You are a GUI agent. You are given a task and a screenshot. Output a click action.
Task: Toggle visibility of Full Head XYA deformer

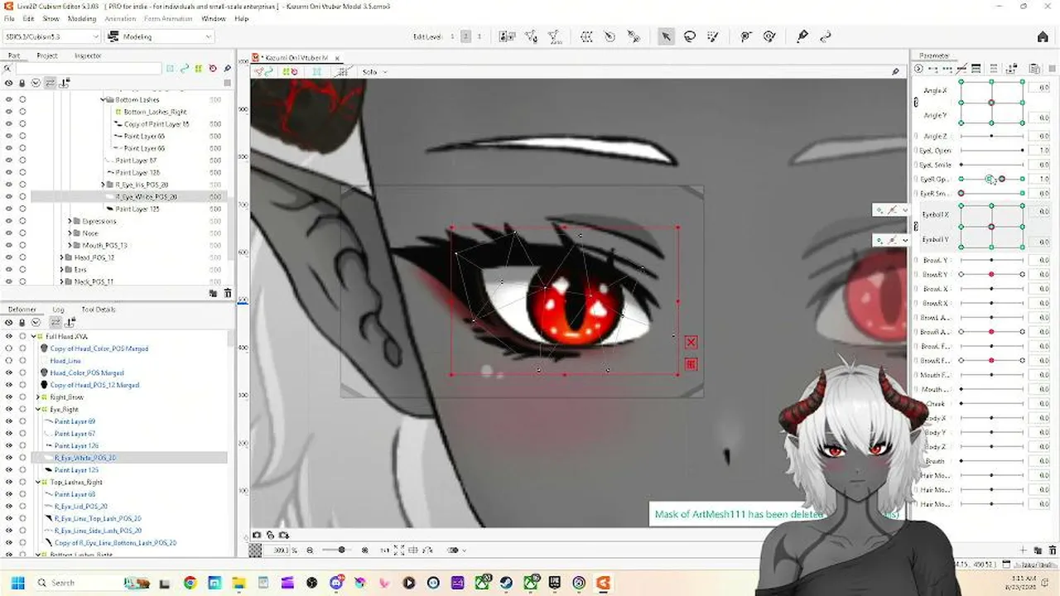click(x=9, y=337)
